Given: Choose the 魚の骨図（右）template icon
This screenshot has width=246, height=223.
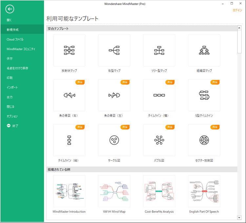Looking at the screenshot, I should [x=69, y=95].
